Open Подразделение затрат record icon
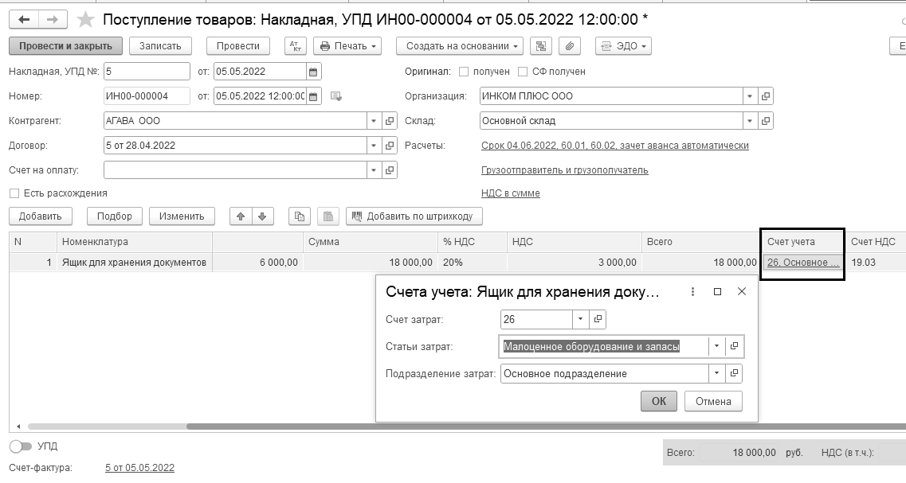 734,373
